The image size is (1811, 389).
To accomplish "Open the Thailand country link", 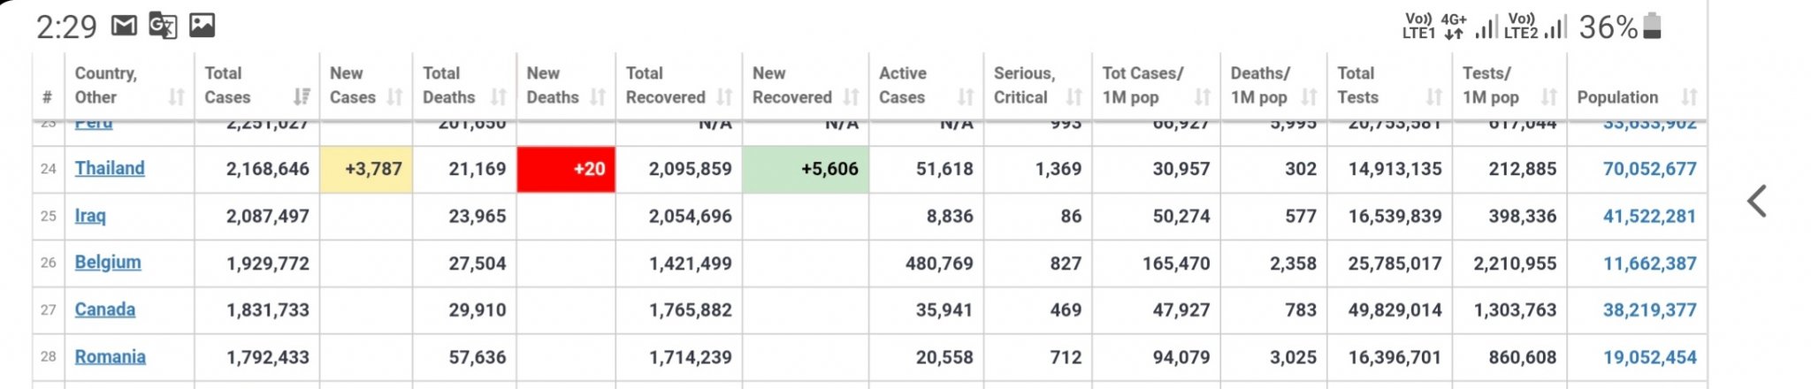I will (x=110, y=168).
